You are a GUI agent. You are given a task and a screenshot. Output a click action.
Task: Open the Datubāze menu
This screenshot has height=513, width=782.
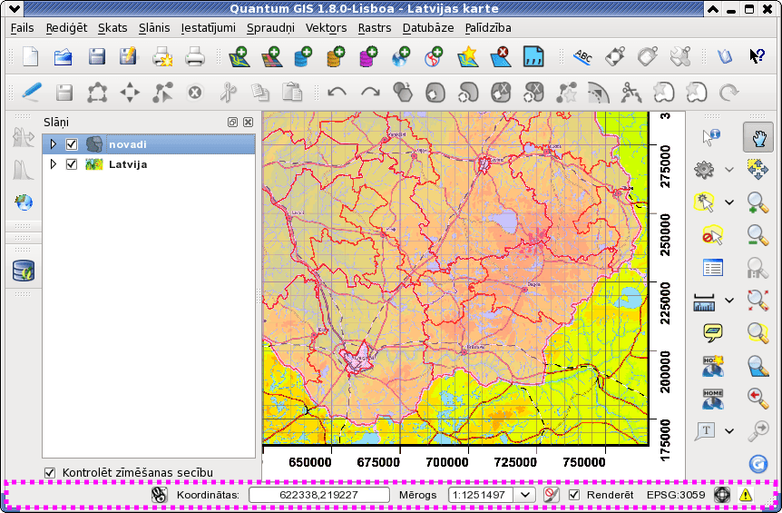(x=428, y=28)
